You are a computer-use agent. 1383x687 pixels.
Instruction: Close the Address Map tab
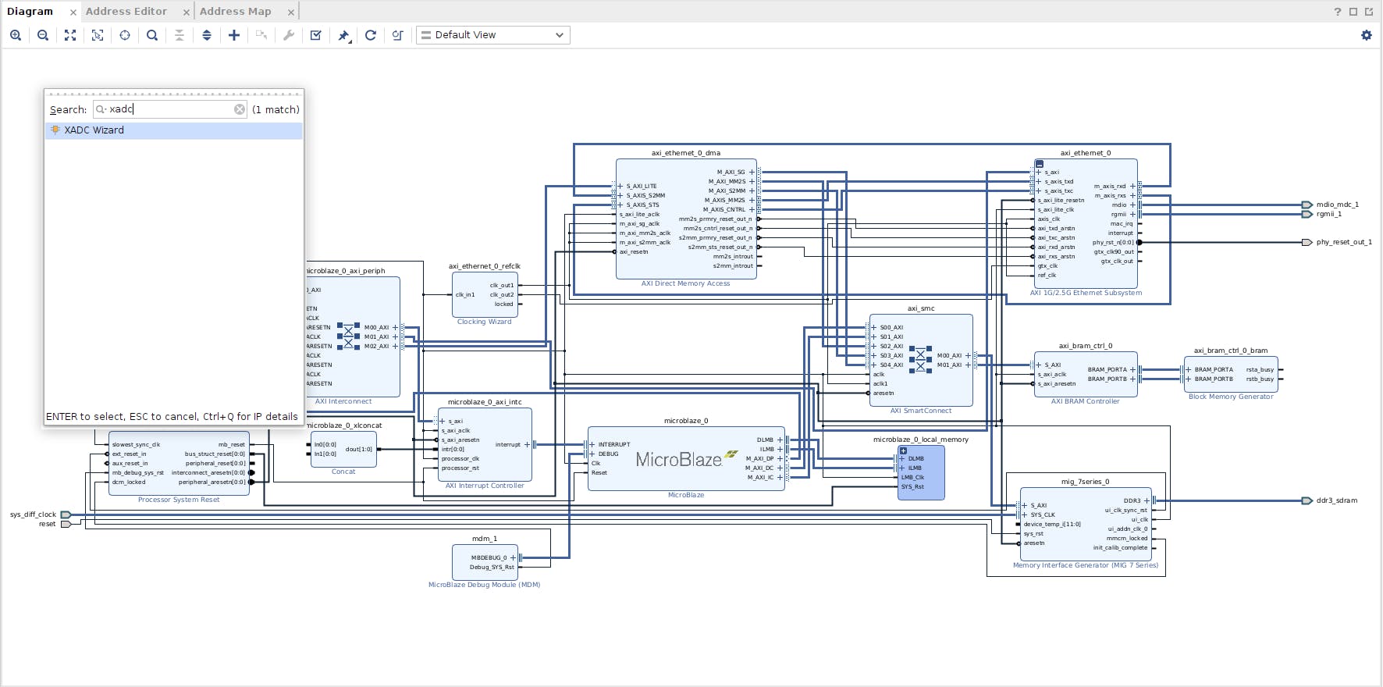click(290, 12)
